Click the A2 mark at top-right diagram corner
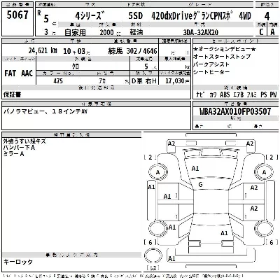This screenshot has width=280, height=280. 250,143
